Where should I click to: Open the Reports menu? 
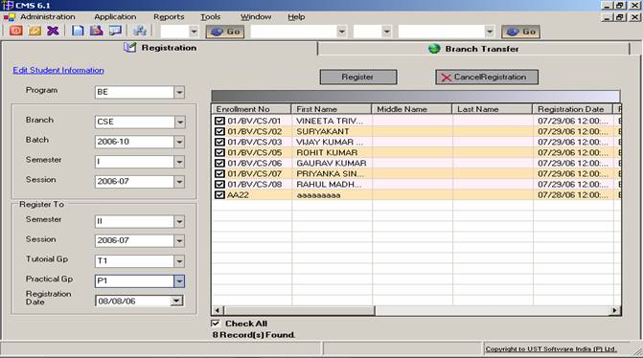coord(169,17)
